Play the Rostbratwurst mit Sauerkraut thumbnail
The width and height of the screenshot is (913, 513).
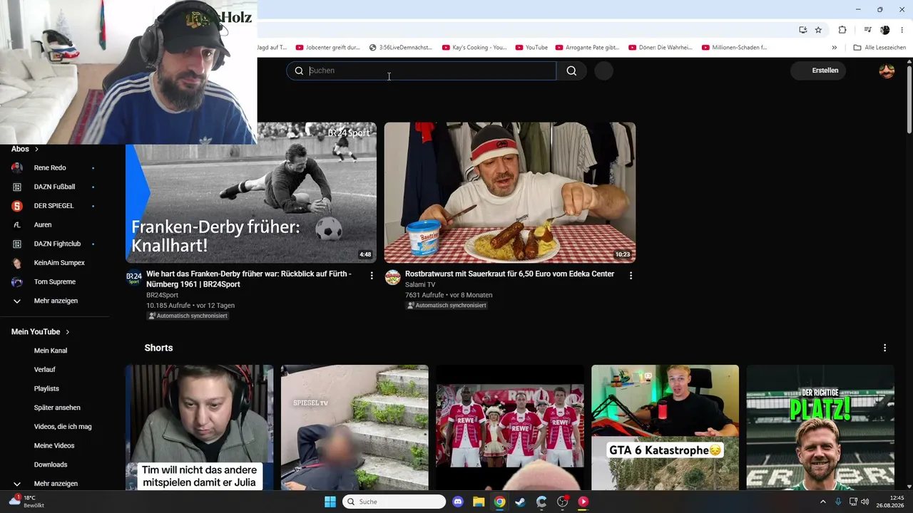(510, 192)
